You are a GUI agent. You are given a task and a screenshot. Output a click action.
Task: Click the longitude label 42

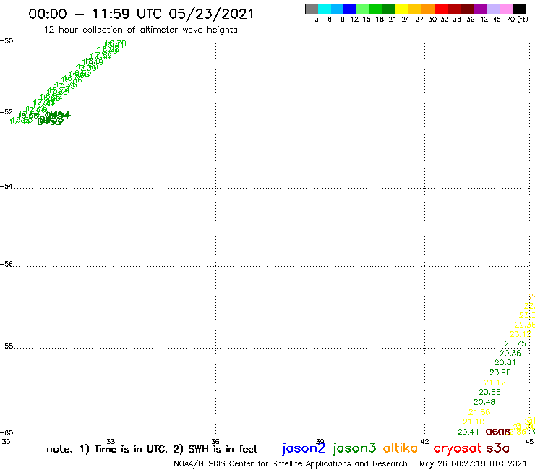coord(425,441)
